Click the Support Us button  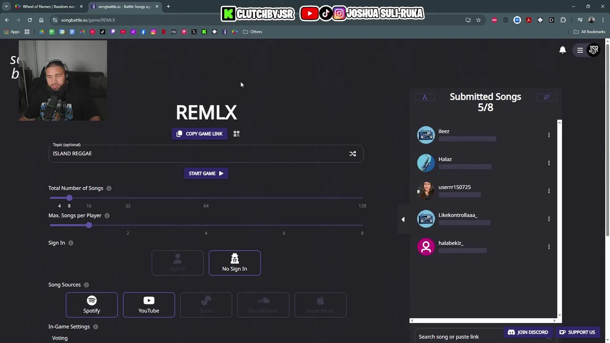coord(577,333)
